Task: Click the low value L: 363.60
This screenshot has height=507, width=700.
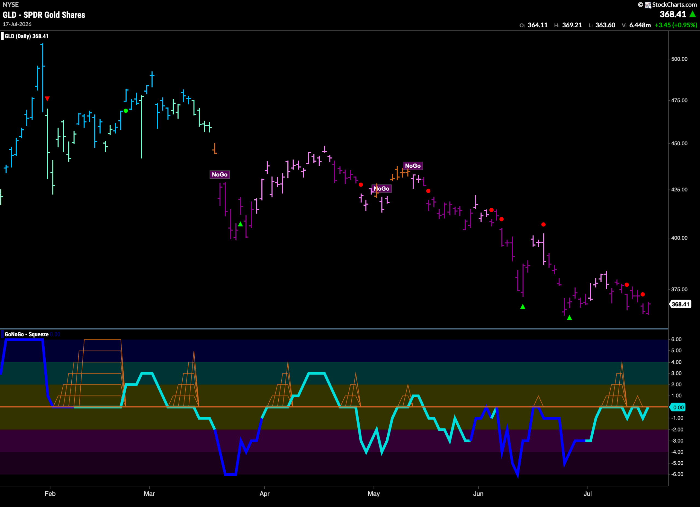Action: pos(602,25)
